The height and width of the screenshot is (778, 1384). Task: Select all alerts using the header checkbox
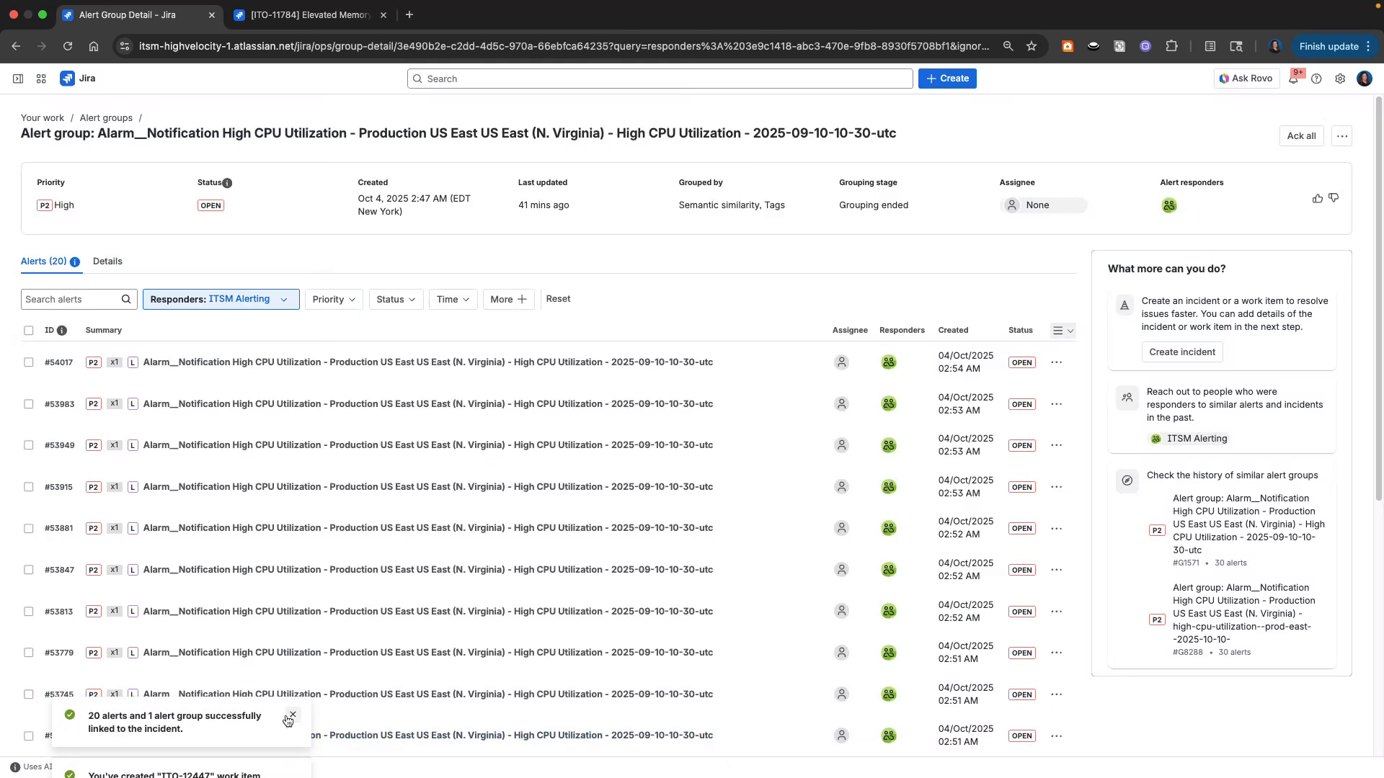coord(29,330)
